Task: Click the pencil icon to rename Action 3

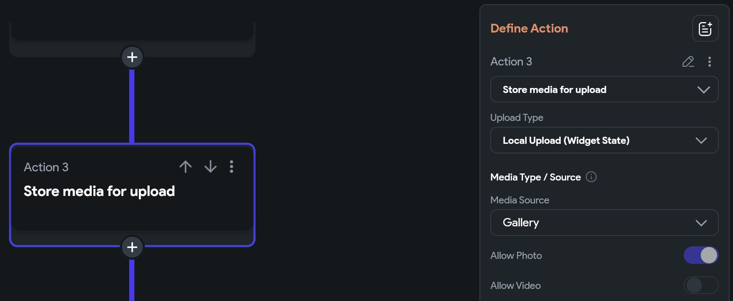Action: [x=688, y=62]
